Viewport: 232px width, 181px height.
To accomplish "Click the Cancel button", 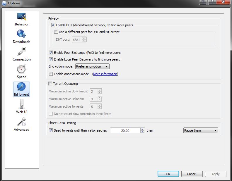I will (x=192, y=174).
